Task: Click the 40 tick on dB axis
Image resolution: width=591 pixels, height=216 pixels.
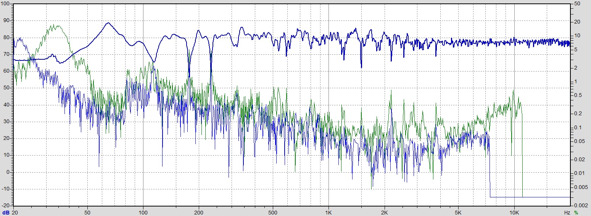Action: click(x=6, y=105)
